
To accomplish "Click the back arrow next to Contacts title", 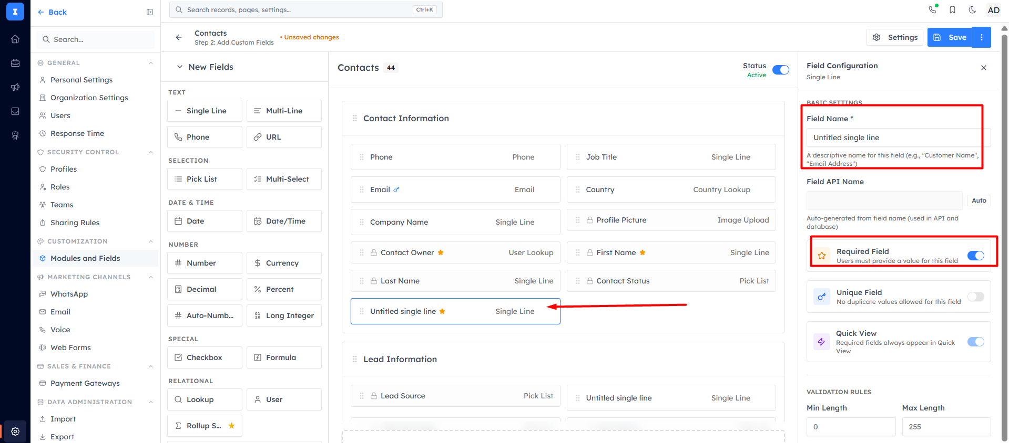I will [179, 37].
